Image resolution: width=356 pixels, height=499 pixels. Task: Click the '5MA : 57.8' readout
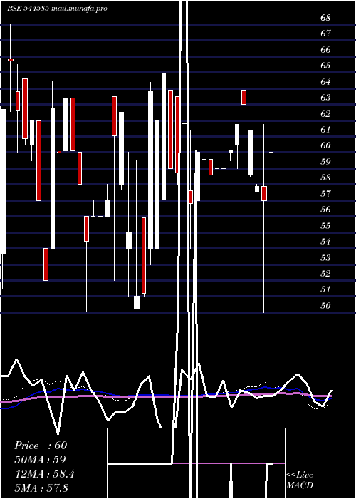pos(41,488)
